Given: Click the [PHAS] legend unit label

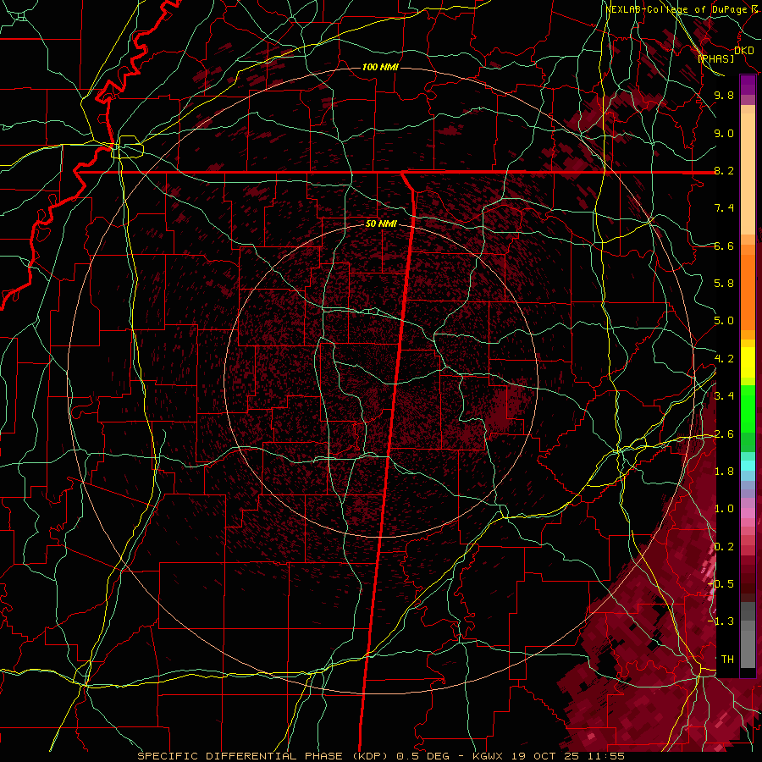Looking at the screenshot, I should pos(715,58).
